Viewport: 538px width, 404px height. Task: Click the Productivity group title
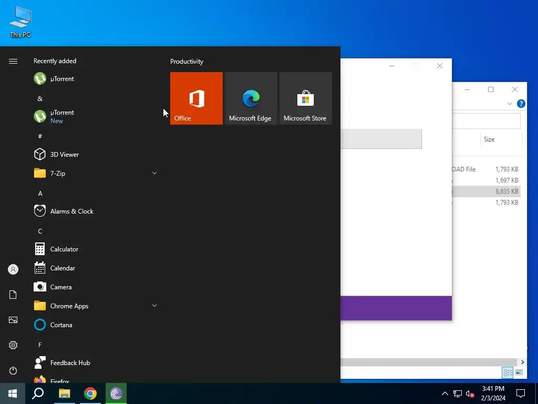click(187, 62)
